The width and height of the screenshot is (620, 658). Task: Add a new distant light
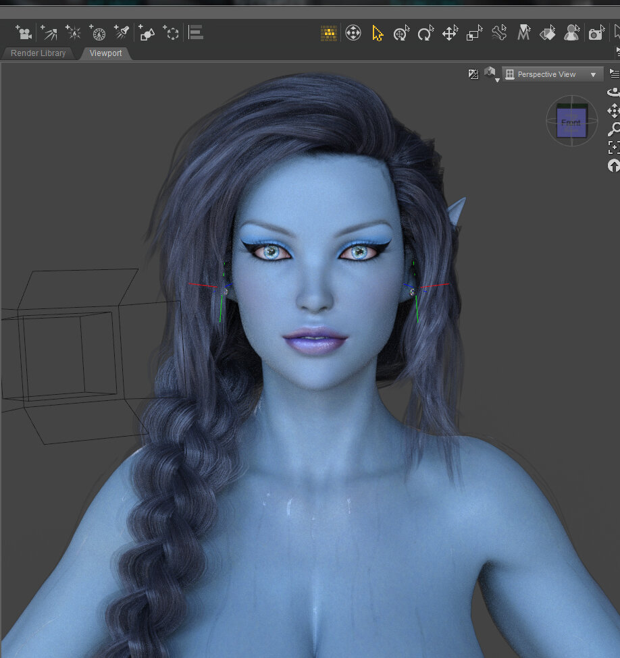49,33
